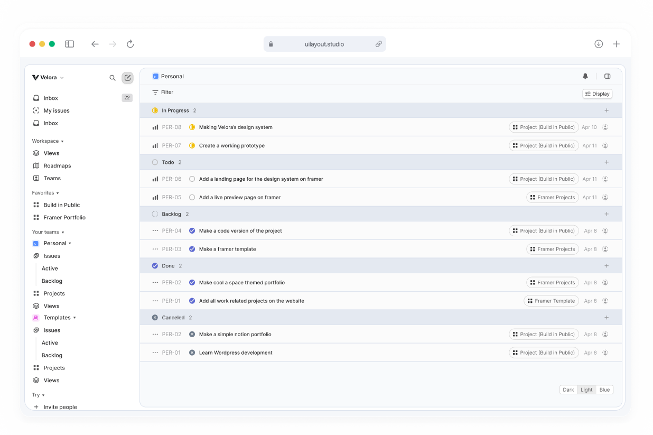This screenshot has width=653, height=435.
Task: Switch to Dark theme
Action: [568, 390]
